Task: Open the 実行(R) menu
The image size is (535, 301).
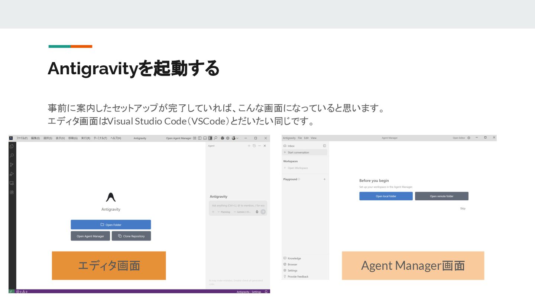Action: 86,138
